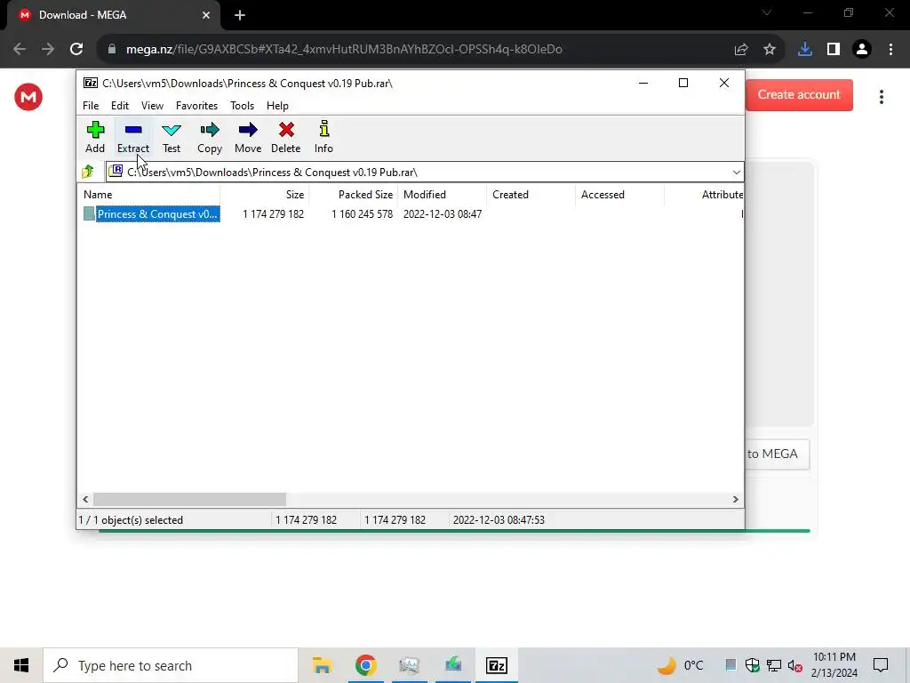
Task: Click the MEGA logo on the webpage
Action: [x=28, y=97]
